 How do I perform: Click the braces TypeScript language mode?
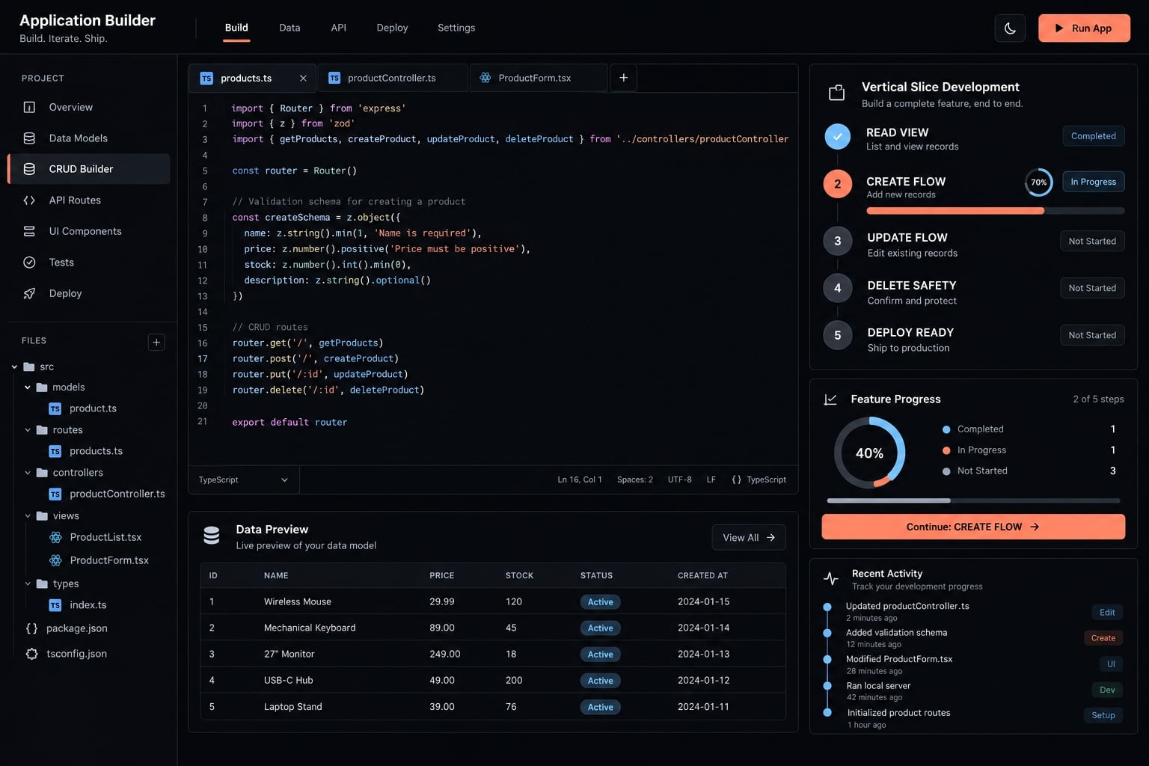(759, 479)
